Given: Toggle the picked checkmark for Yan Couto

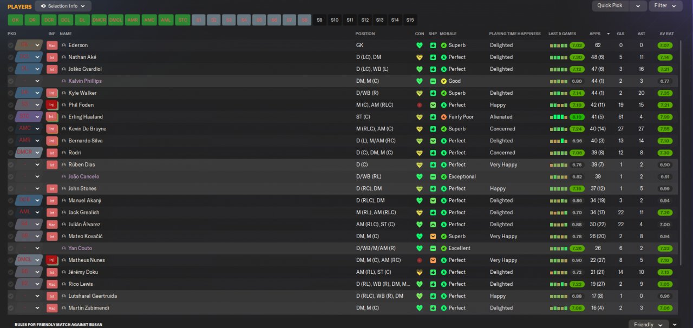Looking at the screenshot, I should pos(11,248).
